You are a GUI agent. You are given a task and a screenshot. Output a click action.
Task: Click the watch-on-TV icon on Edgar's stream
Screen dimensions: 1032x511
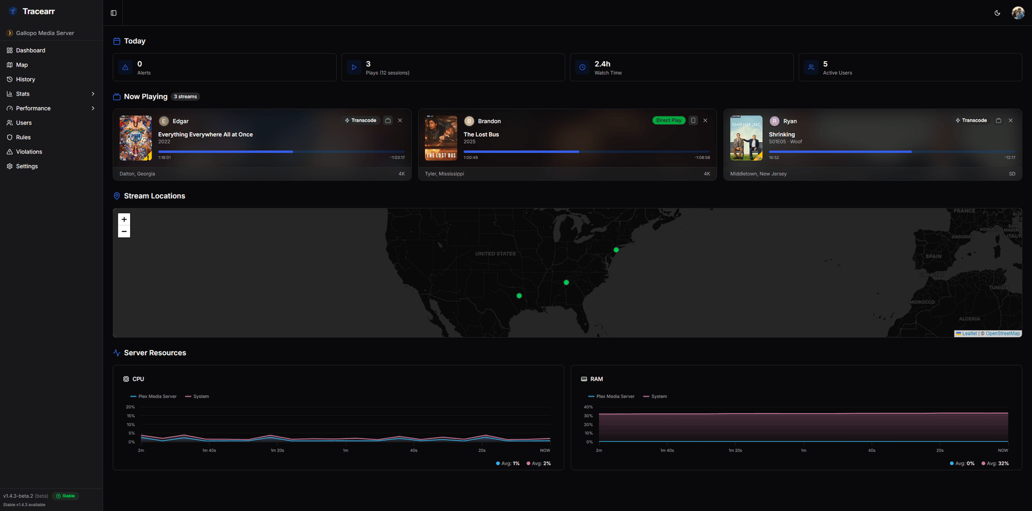click(x=388, y=120)
